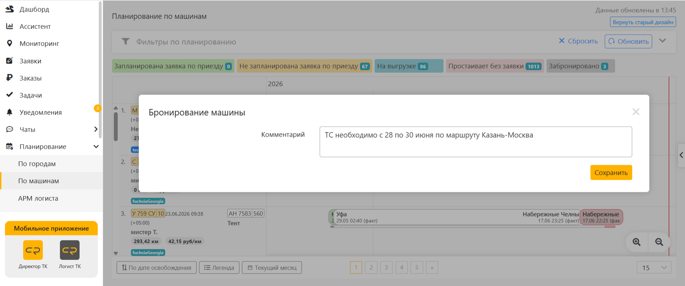Screen dimensions: 685x286
Task: Click the comment field in booking dialog
Action: click(x=476, y=142)
